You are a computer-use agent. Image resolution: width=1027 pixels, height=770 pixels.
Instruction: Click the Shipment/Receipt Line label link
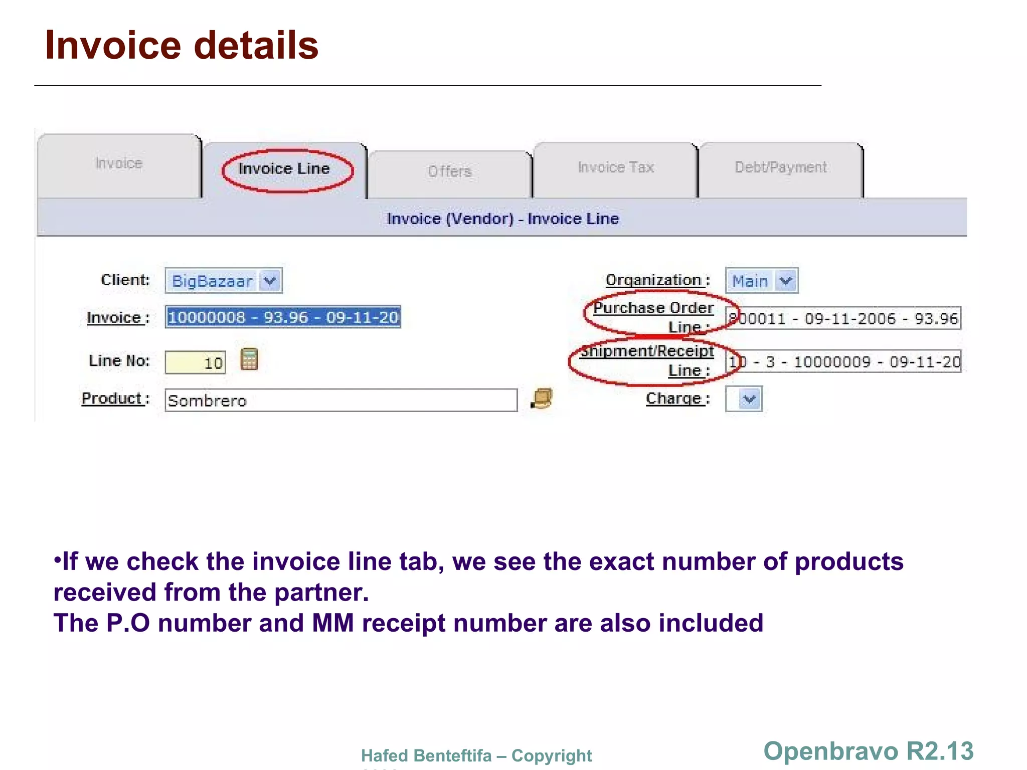coord(648,351)
